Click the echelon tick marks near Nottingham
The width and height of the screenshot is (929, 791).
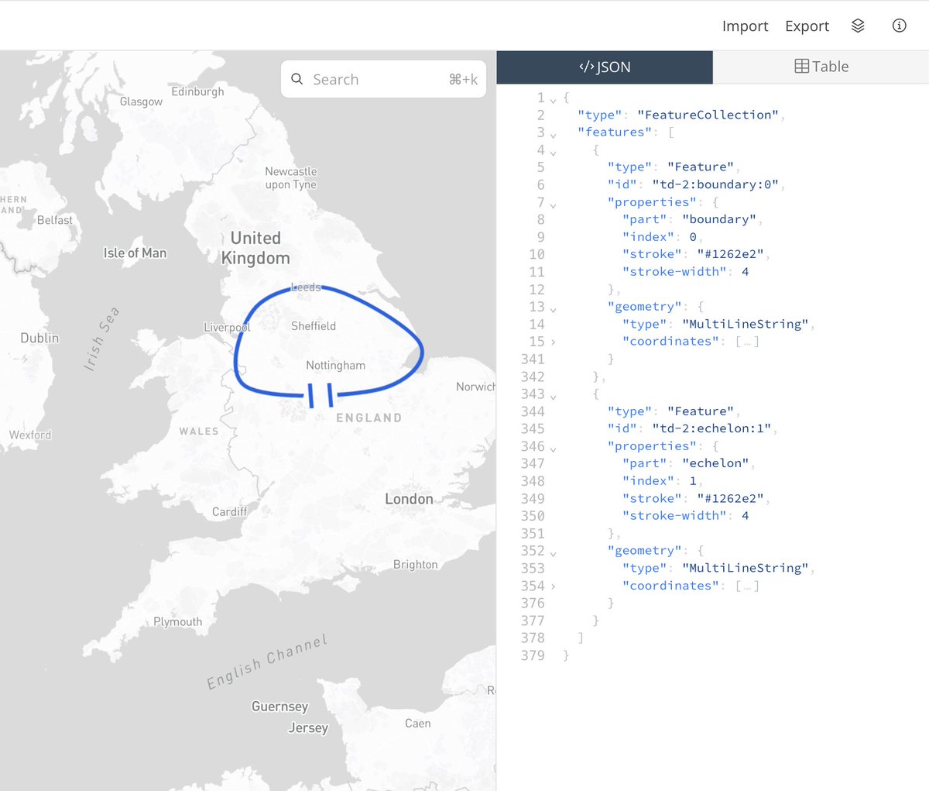pyautogui.click(x=321, y=394)
